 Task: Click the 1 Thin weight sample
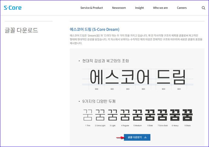pos(88,115)
